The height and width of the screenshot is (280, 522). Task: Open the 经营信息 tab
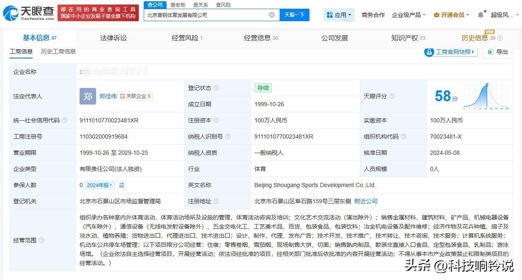(x=261, y=38)
